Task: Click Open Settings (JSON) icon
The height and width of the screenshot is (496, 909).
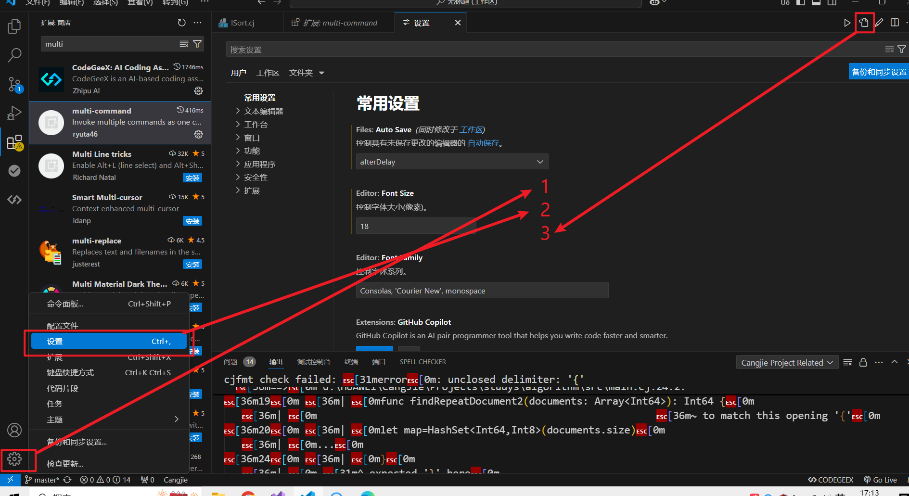Action: pos(864,23)
